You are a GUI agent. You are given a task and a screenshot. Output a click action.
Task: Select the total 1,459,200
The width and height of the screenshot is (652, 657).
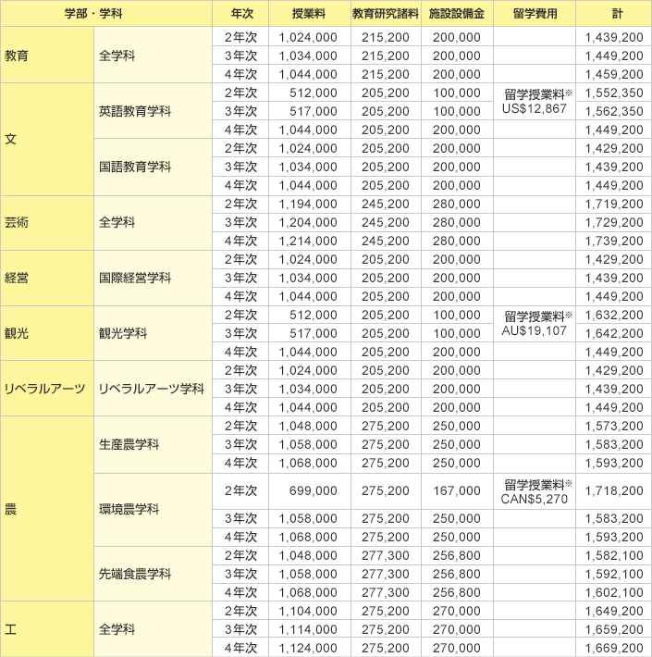point(613,74)
